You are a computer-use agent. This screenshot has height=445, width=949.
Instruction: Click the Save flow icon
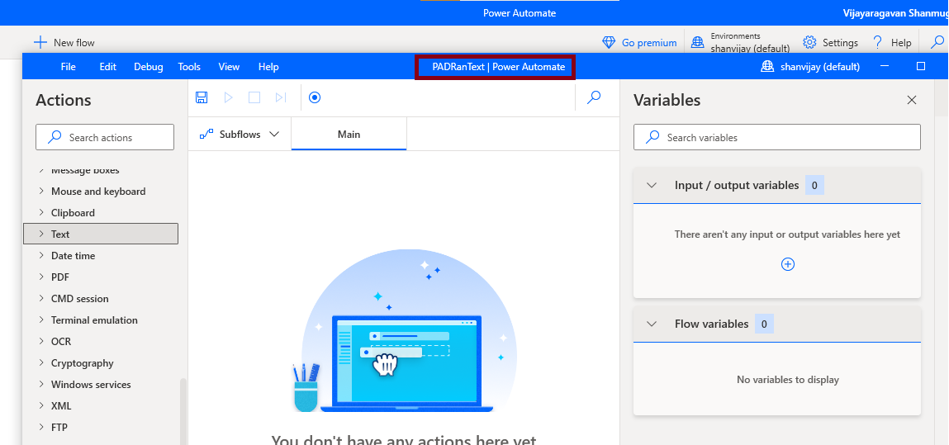click(202, 97)
